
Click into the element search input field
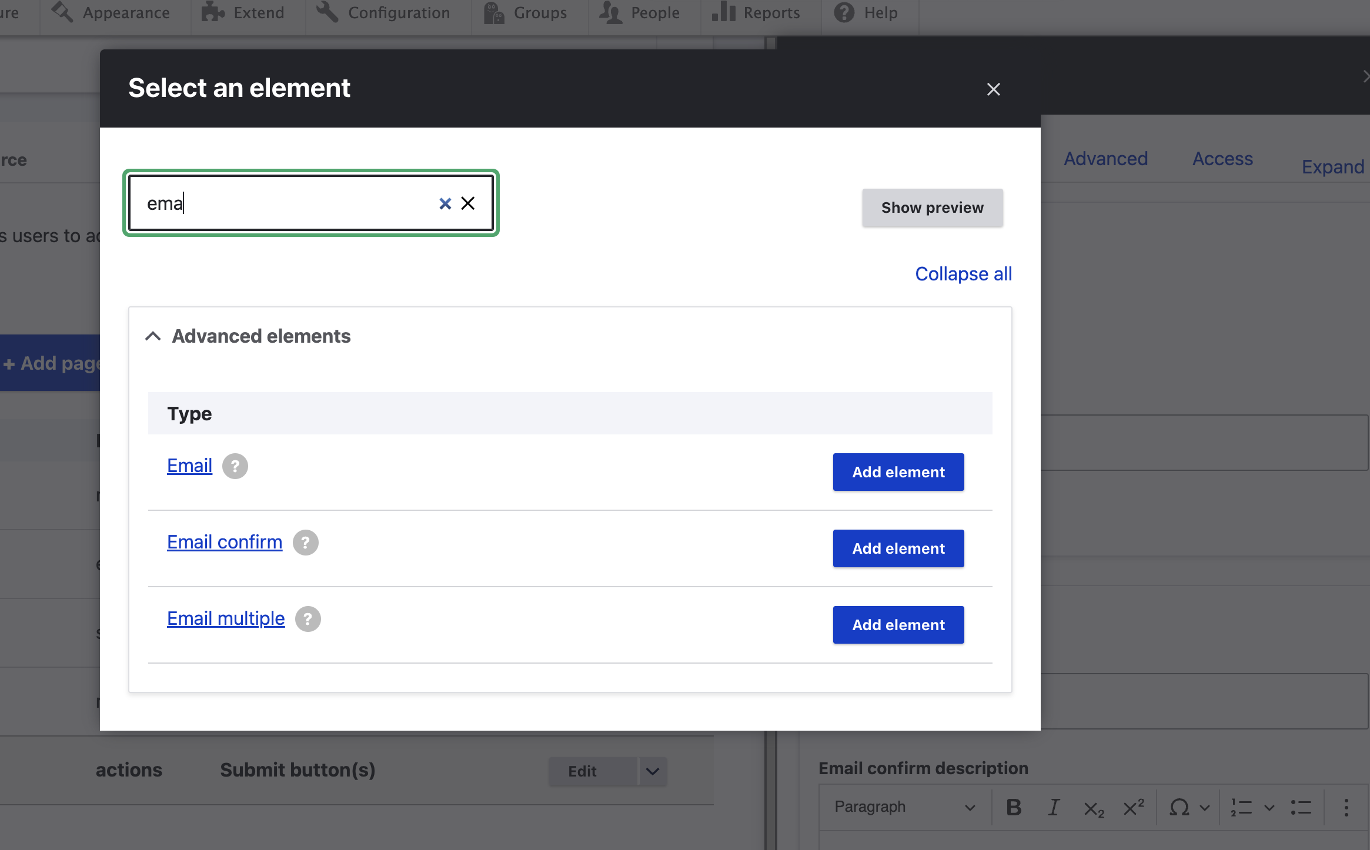tap(282, 203)
